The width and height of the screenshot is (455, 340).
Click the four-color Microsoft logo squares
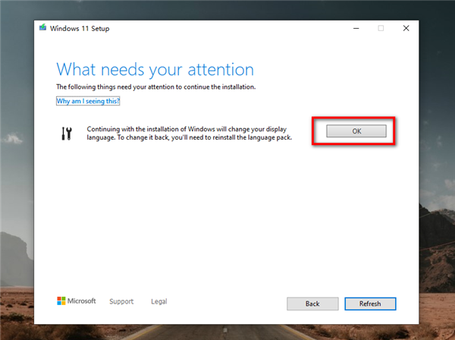pos(61,301)
